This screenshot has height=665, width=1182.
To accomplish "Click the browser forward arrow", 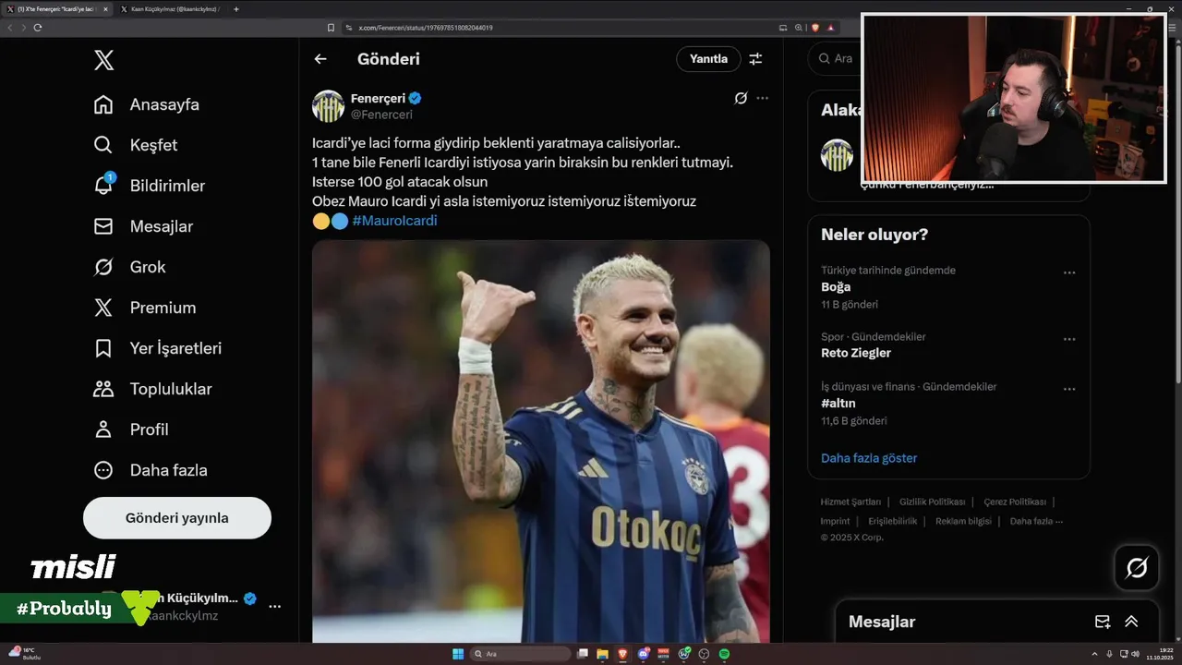I will (x=24, y=28).
